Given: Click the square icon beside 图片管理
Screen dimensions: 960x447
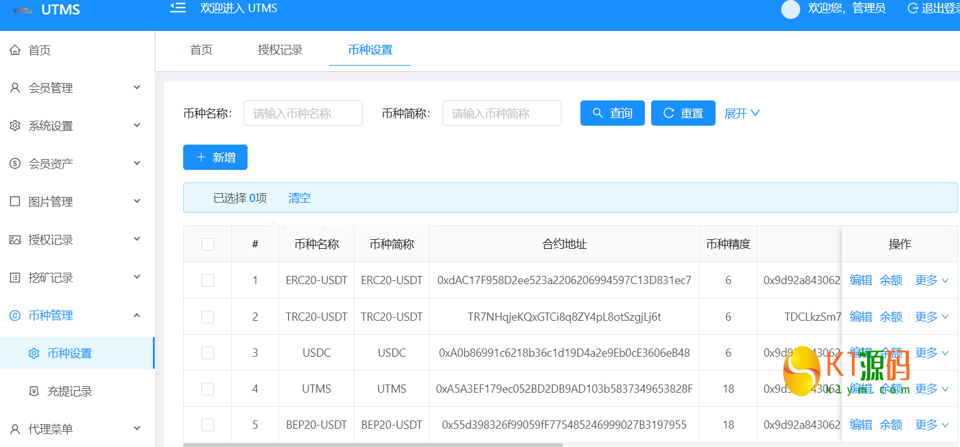Looking at the screenshot, I should click(15, 201).
